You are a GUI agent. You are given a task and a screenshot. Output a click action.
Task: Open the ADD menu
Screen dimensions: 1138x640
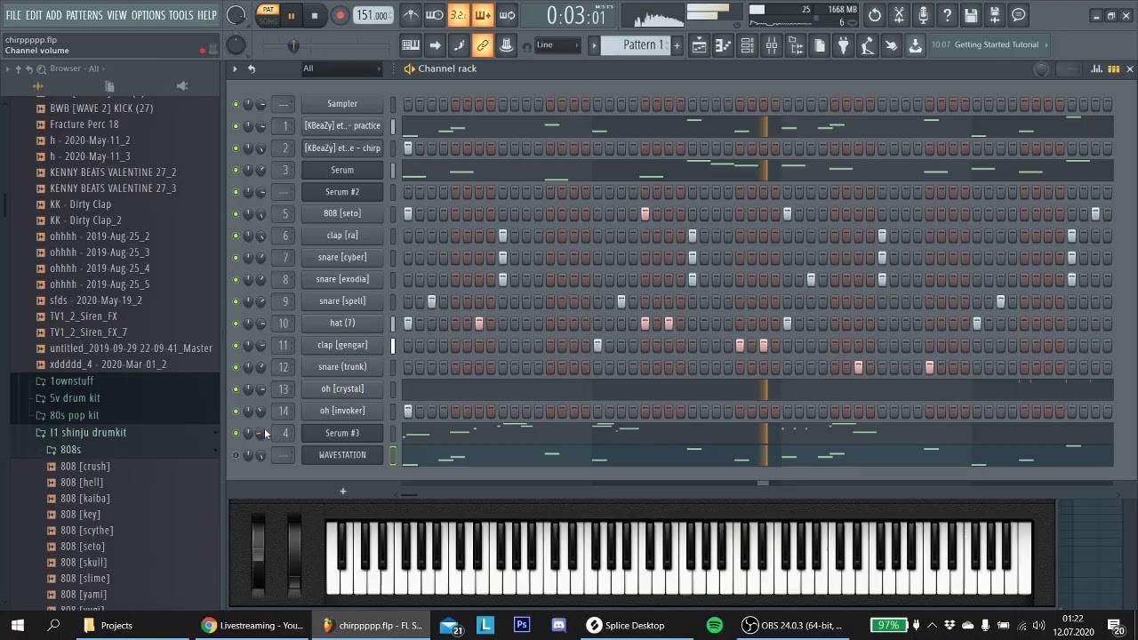point(54,15)
